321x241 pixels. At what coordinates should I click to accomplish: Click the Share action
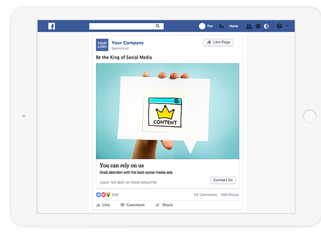[164, 205]
